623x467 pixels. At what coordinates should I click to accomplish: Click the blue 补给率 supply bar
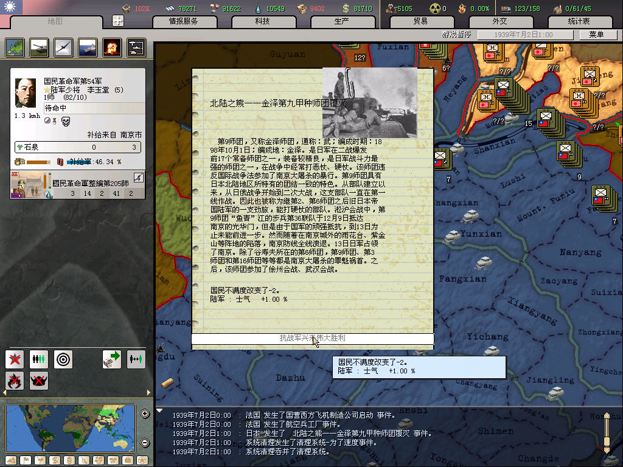[x=78, y=162]
